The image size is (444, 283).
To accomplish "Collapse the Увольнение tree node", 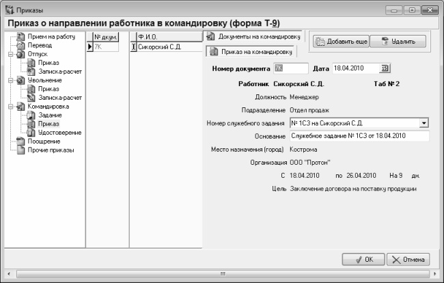I will (x=10, y=80).
